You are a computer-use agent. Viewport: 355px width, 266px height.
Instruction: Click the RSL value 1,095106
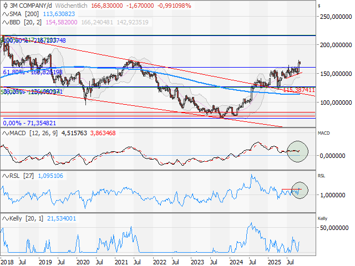point(50,176)
